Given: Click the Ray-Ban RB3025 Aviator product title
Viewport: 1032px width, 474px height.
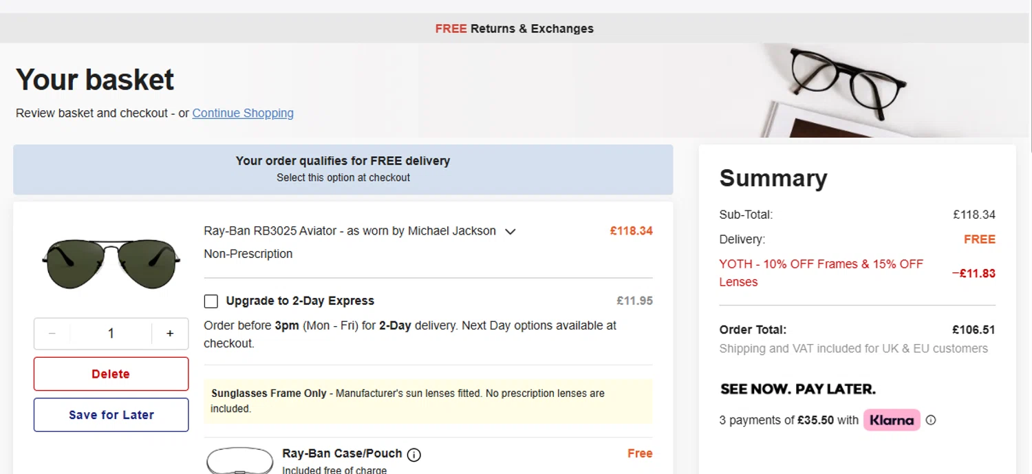Looking at the screenshot, I should [350, 231].
